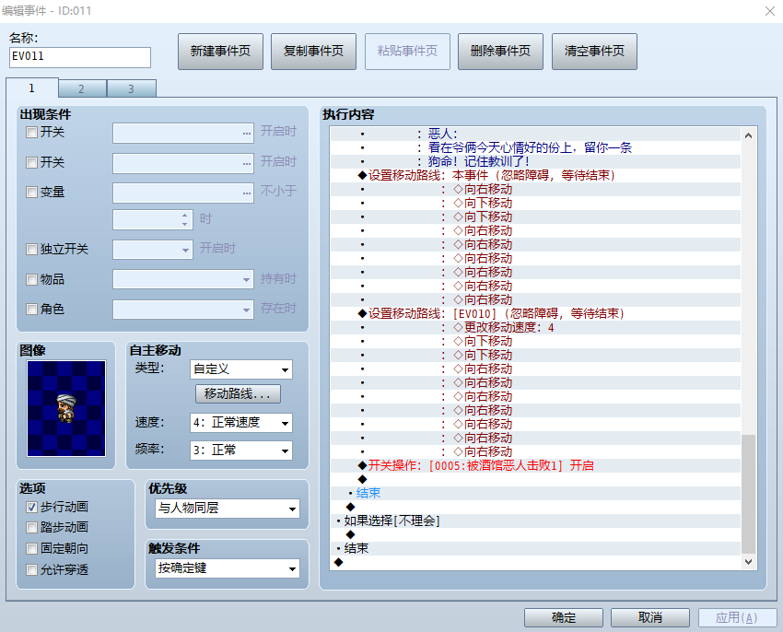Click the command list scroll down arrow
This screenshot has width=783, height=632.
point(748,562)
